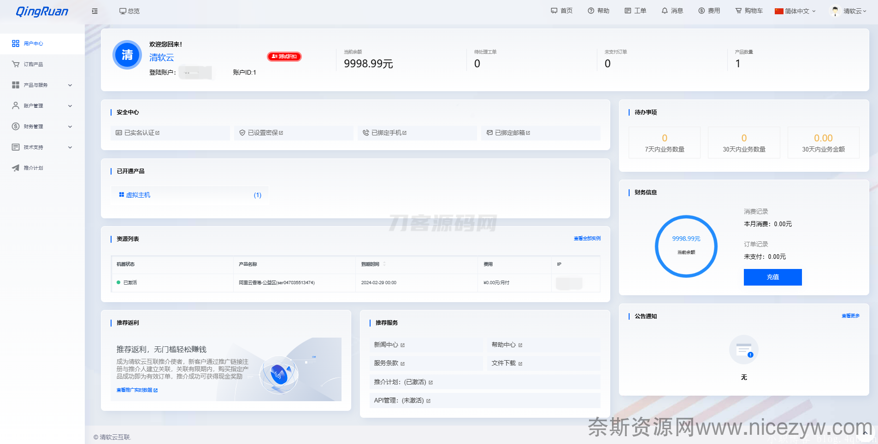Click 查看全部实例 link
Image resolution: width=878 pixels, height=444 pixels.
[587, 239]
